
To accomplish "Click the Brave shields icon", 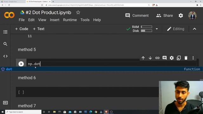I will click(x=154, y=5).
